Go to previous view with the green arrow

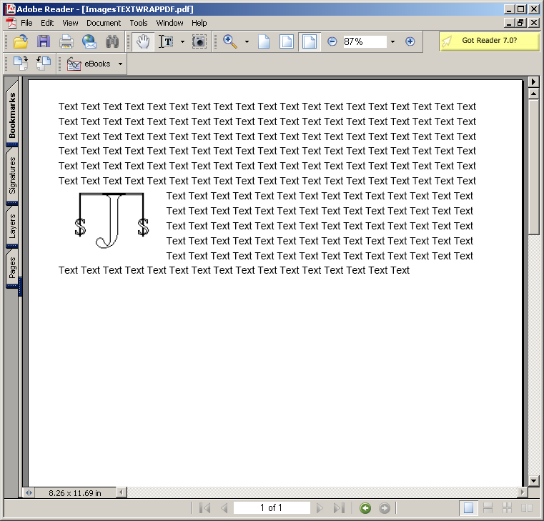pyautogui.click(x=365, y=508)
